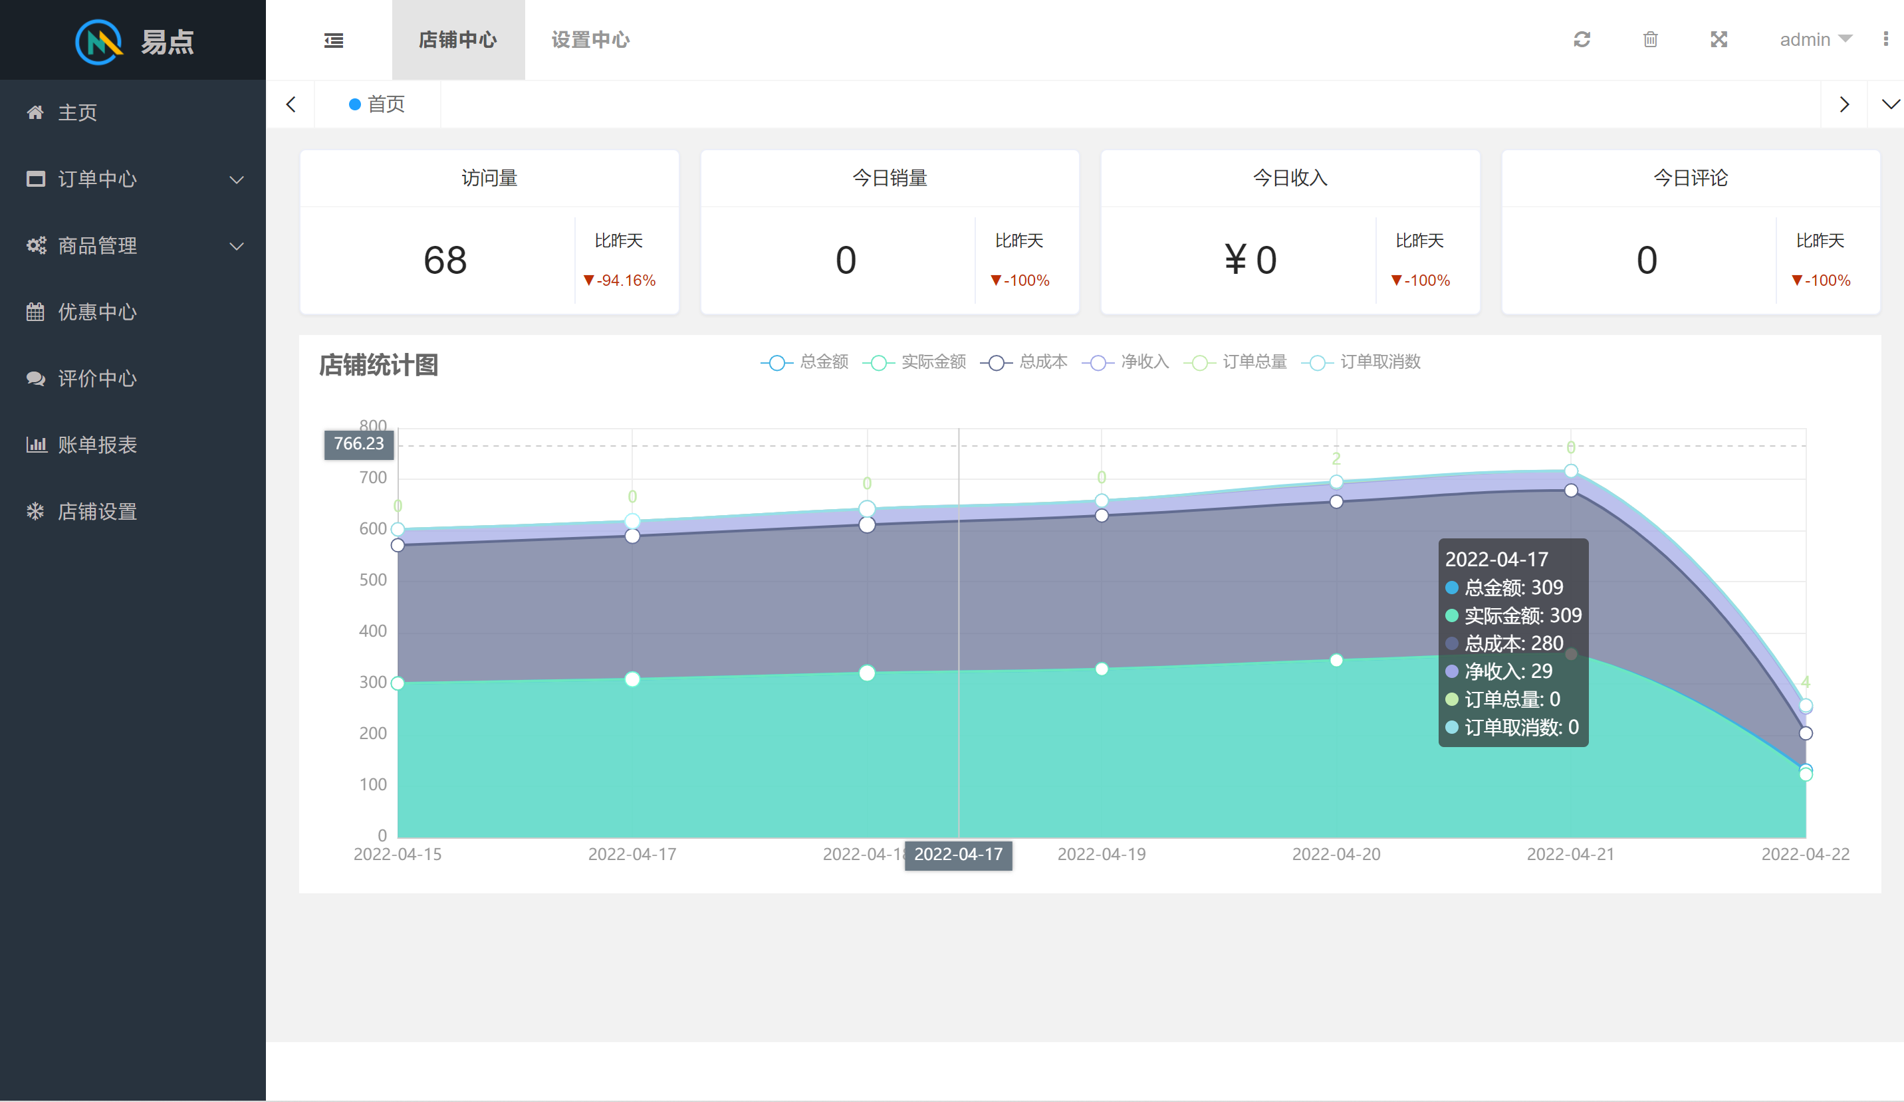The width and height of the screenshot is (1904, 1102).
Task: Collapse the sidebar using the menu-fold icon
Action: click(333, 40)
